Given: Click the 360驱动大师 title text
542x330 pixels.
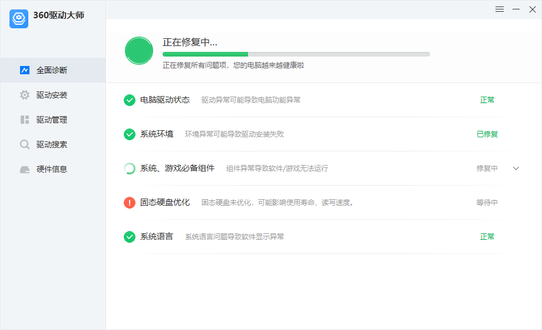Looking at the screenshot, I should coord(59,15).
